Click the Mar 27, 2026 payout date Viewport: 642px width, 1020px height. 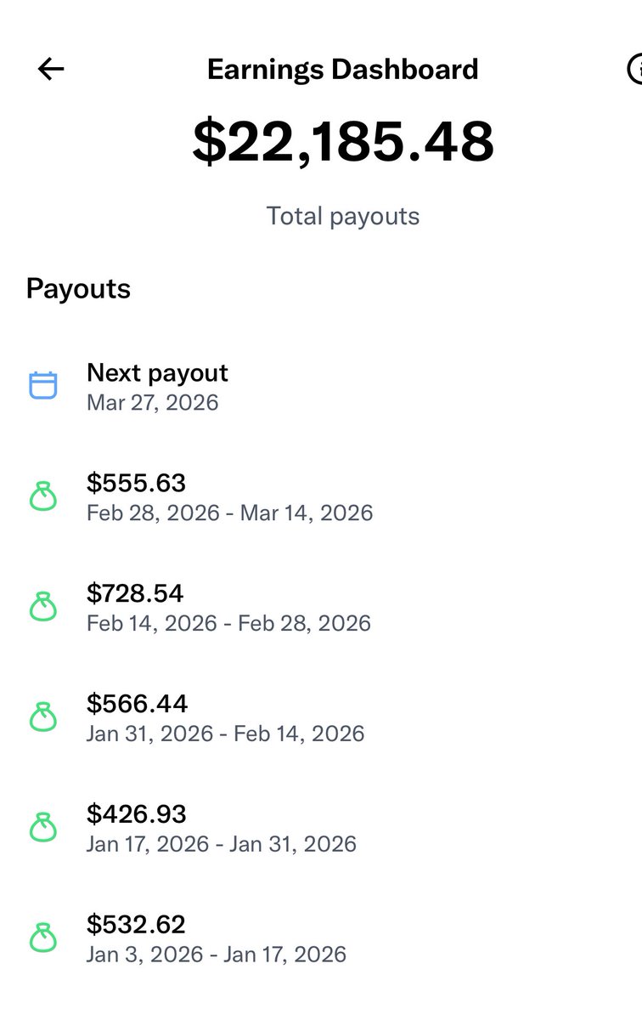pyautogui.click(x=153, y=402)
